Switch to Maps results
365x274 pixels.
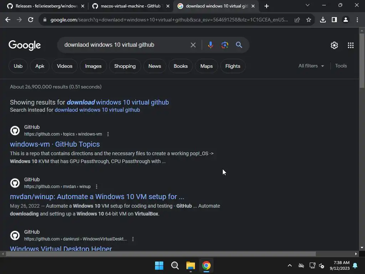206,66
